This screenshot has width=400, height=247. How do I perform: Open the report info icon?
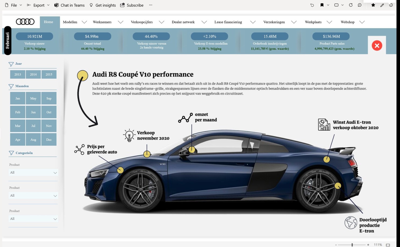pyautogui.click(x=391, y=5)
